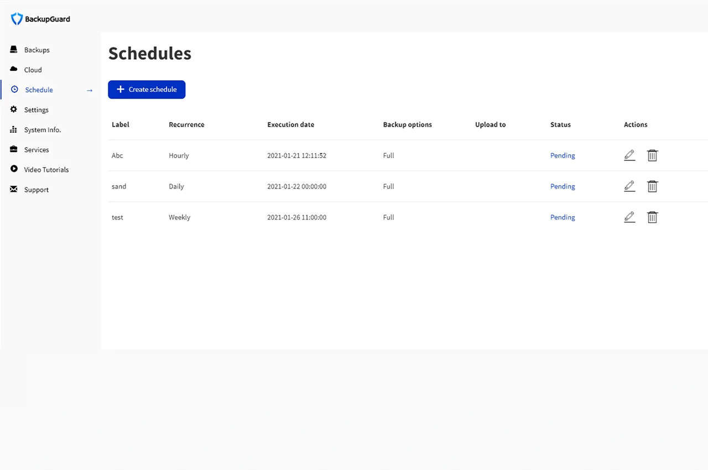708x470 pixels.
Task: Click Pending status of test schedule
Action: [563, 217]
